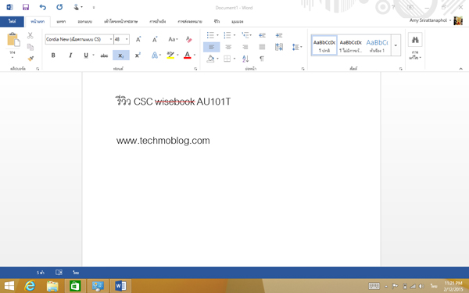Toggle Bold formatting

tap(53, 55)
